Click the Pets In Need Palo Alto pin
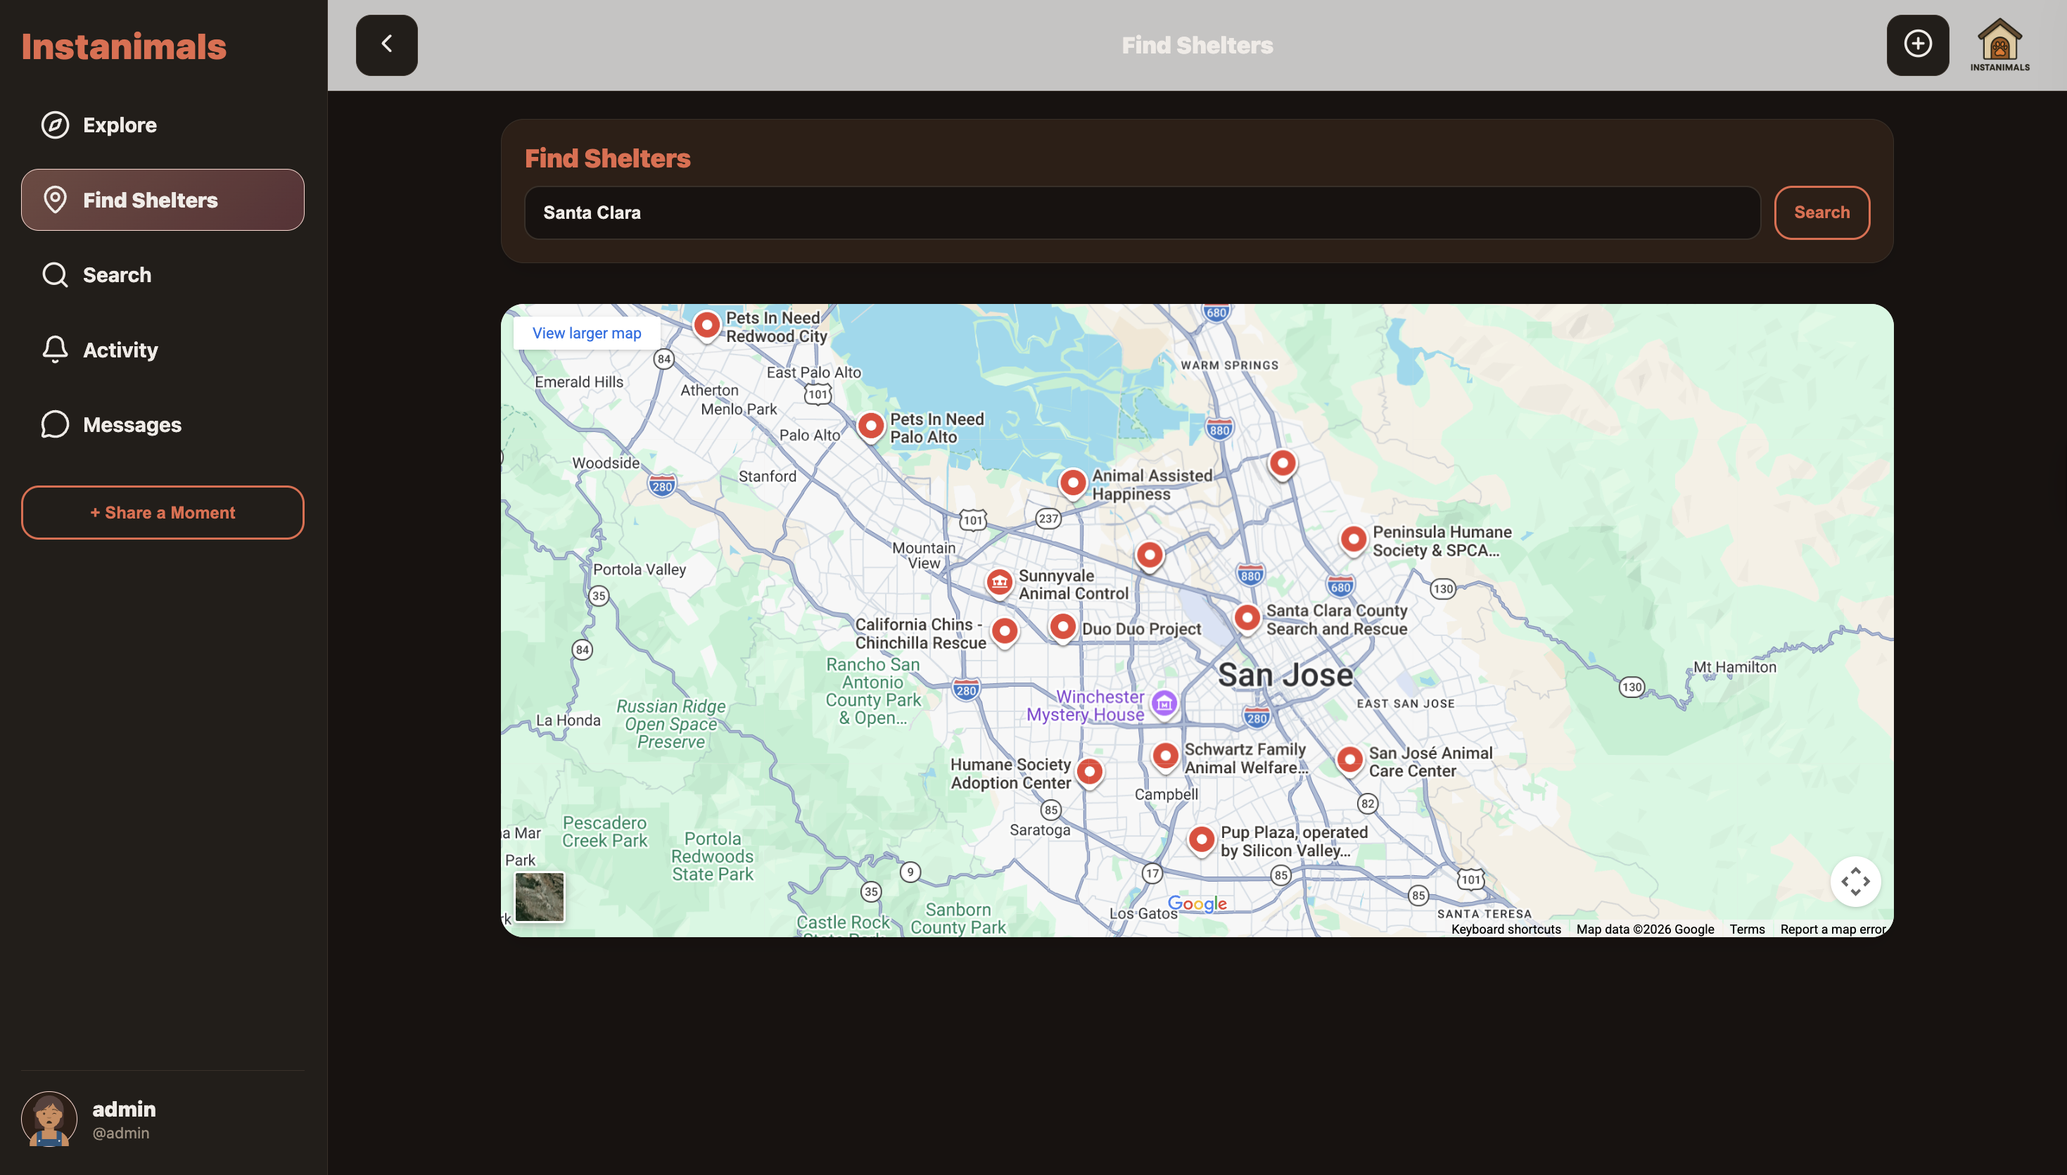Viewport: 2067px width, 1175px height. (870, 424)
